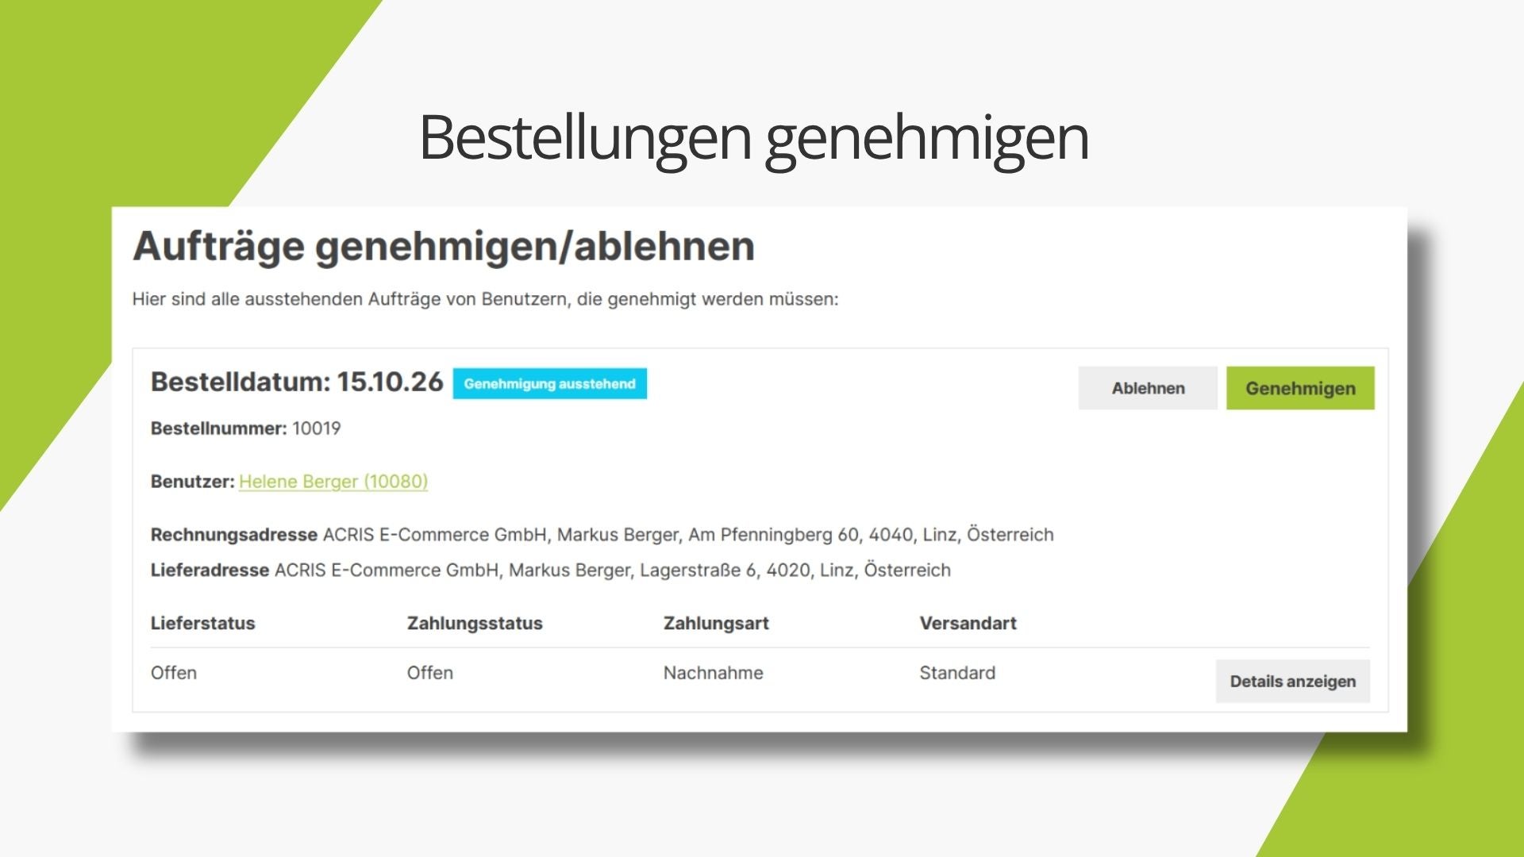This screenshot has width=1524, height=857.
Task: Click the Zahlungsstatus column header
Action: (475, 623)
